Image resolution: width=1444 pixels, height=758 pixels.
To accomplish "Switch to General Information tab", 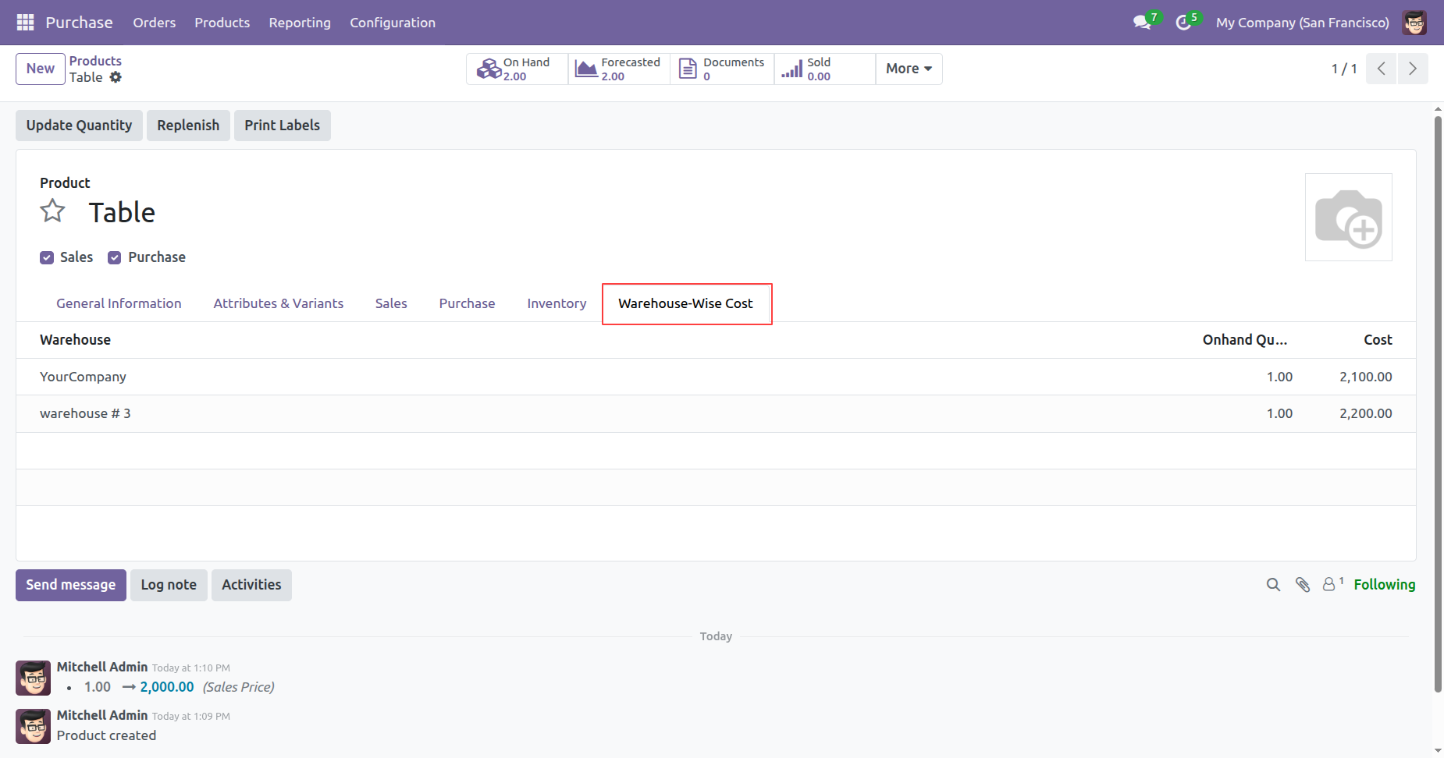I will (x=119, y=303).
